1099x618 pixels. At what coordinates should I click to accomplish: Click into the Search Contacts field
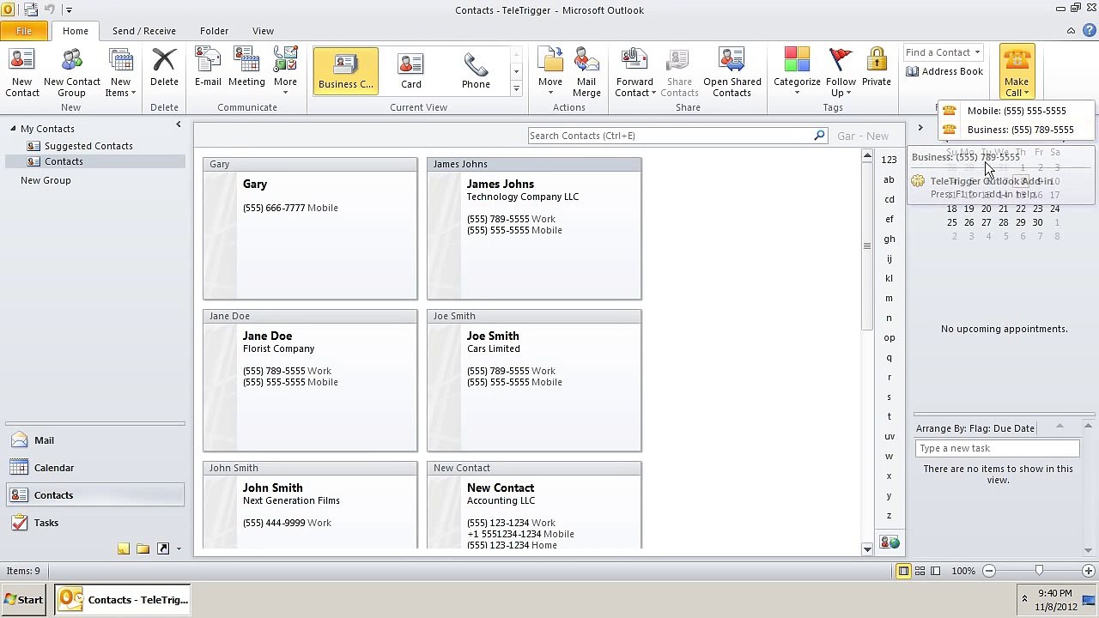pos(670,136)
